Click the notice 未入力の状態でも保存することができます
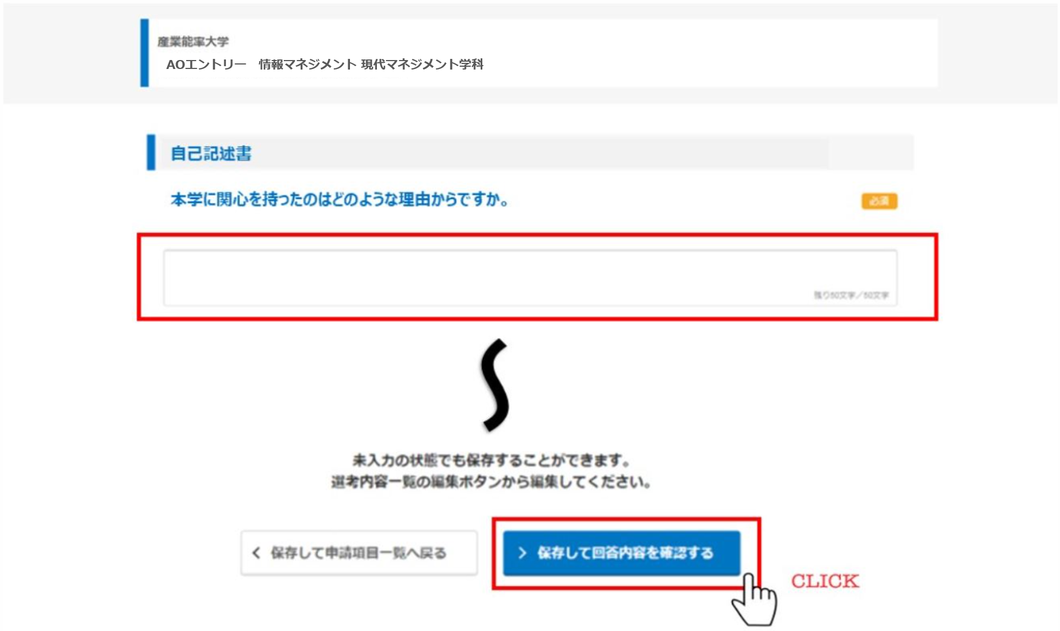 pyautogui.click(x=491, y=460)
